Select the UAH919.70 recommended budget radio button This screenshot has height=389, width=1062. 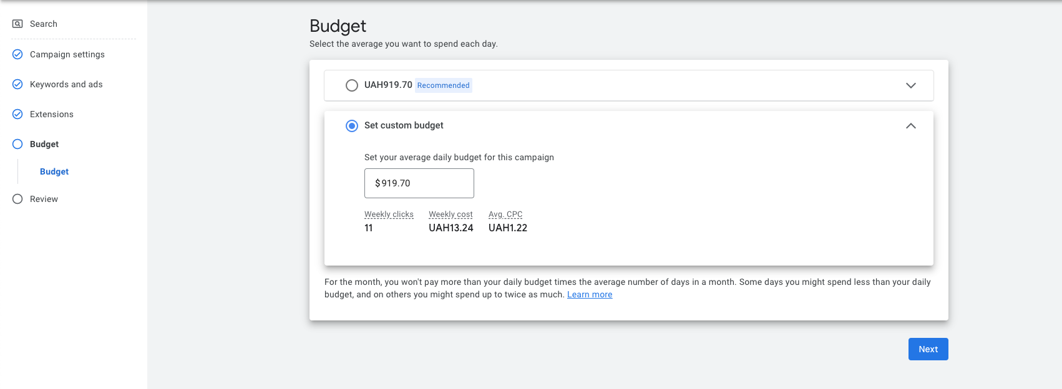(x=352, y=85)
